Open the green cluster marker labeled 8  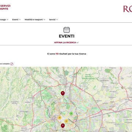point(71,114)
